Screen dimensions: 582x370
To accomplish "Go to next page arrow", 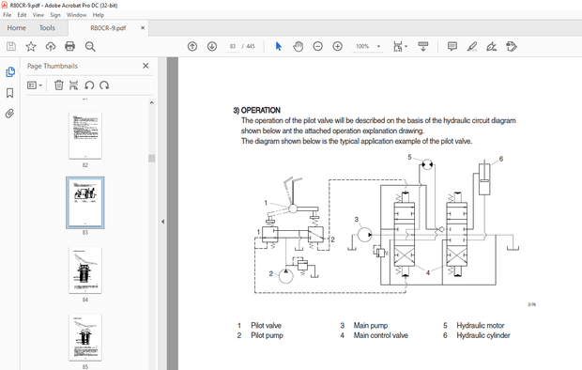I will coord(212,46).
